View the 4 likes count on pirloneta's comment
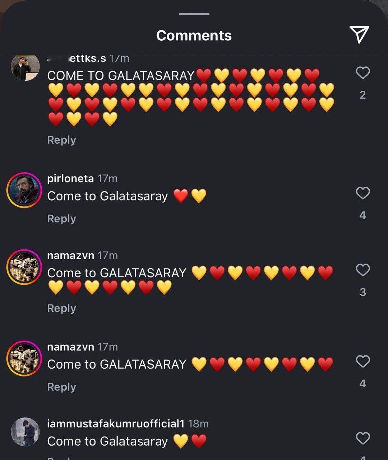Image resolution: width=388 pixels, height=460 pixels. (x=362, y=215)
